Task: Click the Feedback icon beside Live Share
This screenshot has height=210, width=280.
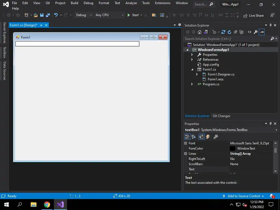Action: pyautogui.click(x=272, y=15)
